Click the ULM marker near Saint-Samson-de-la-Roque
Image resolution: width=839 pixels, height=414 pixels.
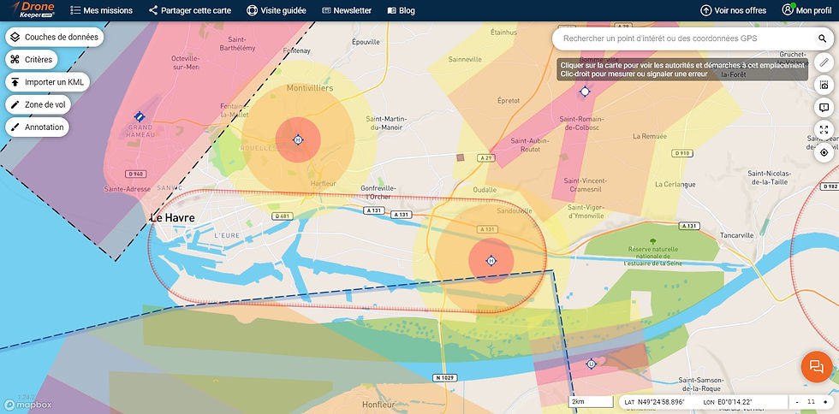click(x=592, y=364)
